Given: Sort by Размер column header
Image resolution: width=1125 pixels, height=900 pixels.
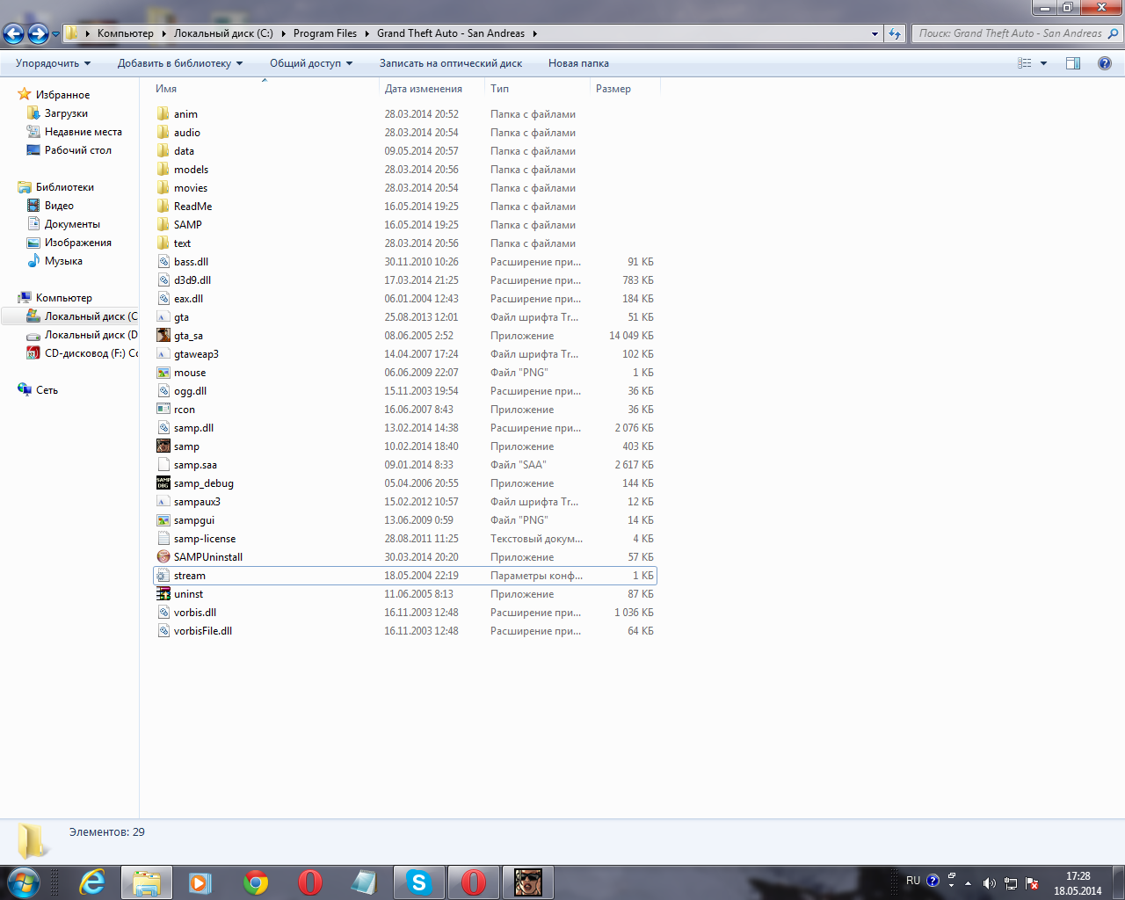Looking at the screenshot, I should 625,89.
